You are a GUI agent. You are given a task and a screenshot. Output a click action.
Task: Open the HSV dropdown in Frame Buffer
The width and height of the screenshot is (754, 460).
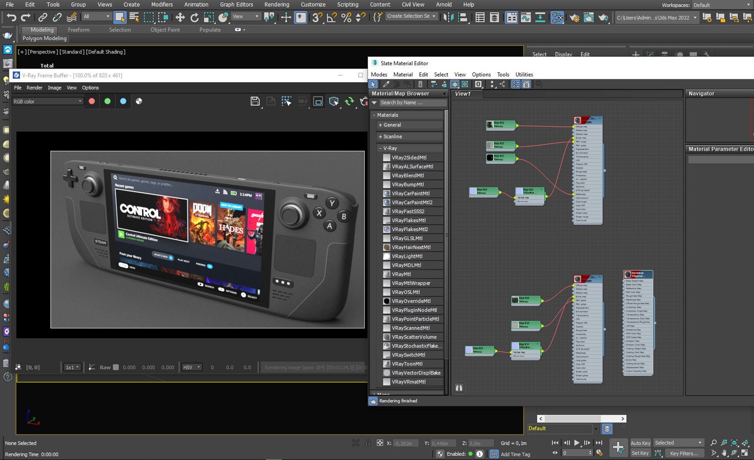(x=191, y=367)
